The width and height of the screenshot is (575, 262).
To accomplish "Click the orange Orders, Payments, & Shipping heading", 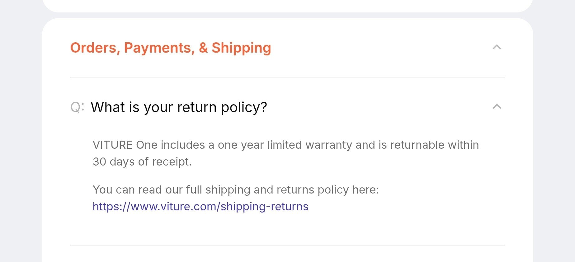I will click(x=171, y=48).
